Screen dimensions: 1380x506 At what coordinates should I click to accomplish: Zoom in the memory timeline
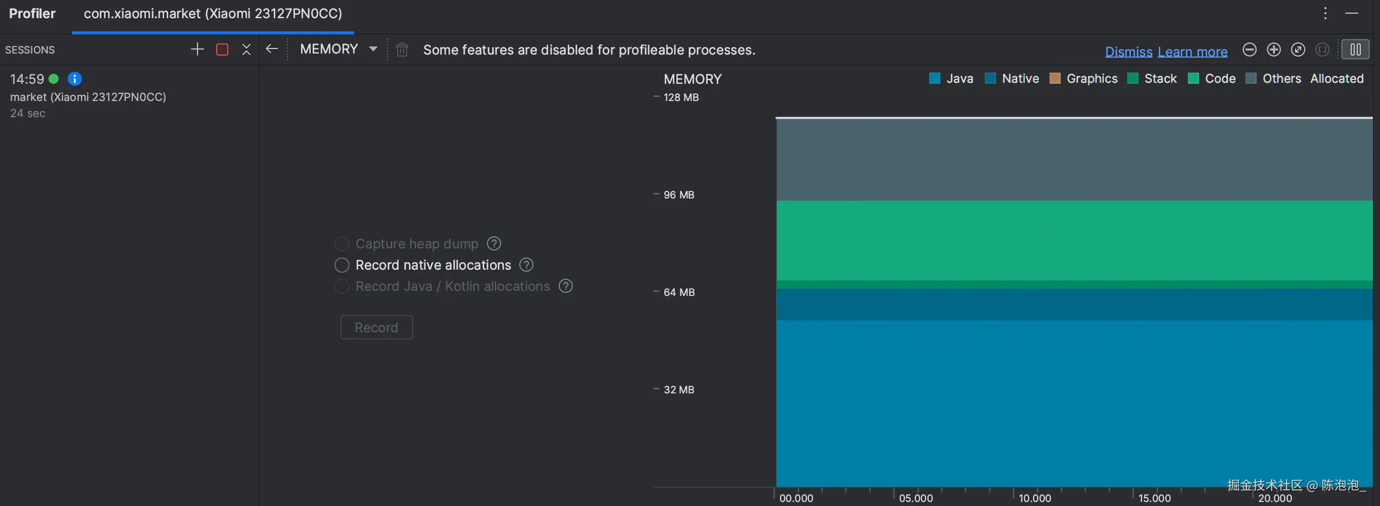pyautogui.click(x=1273, y=50)
